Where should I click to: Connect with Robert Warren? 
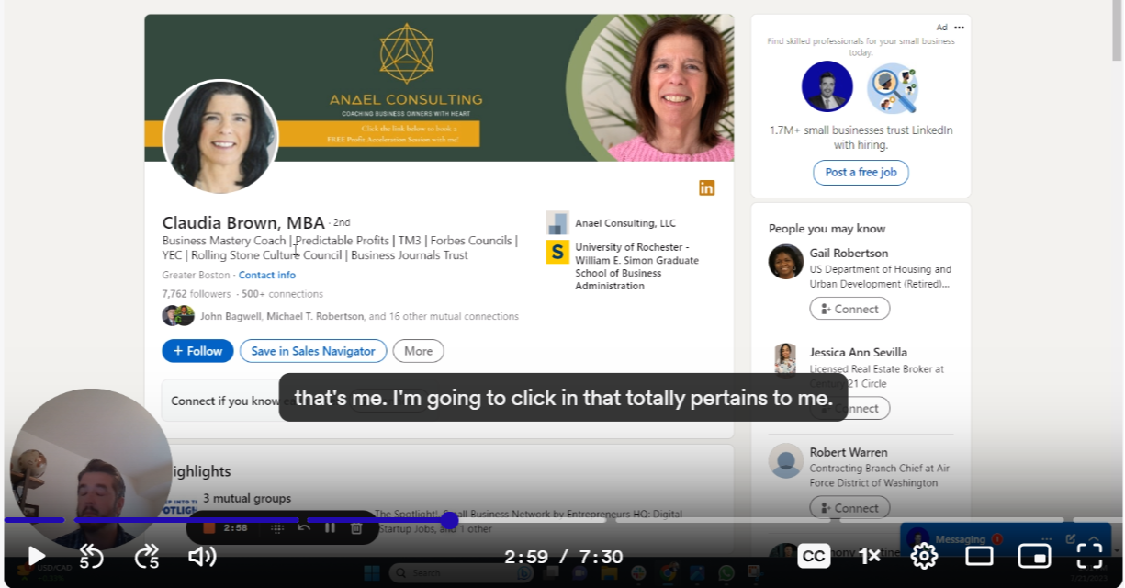coord(849,507)
